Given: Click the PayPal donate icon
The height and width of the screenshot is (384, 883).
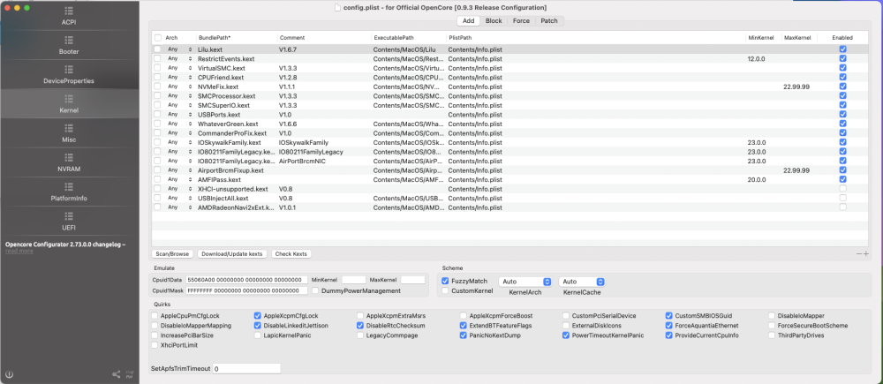Looking at the screenshot, I should pyautogui.click(x=130, y=374).
